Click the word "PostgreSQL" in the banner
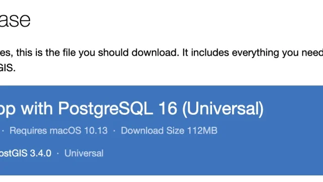Image resolution: width=323 pixels, height=182 pixels. (x=105, y=109)
